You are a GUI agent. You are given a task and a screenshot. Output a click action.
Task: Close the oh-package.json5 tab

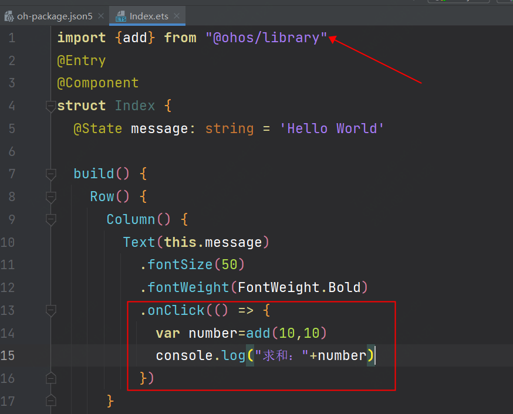(x=101, y=16)
